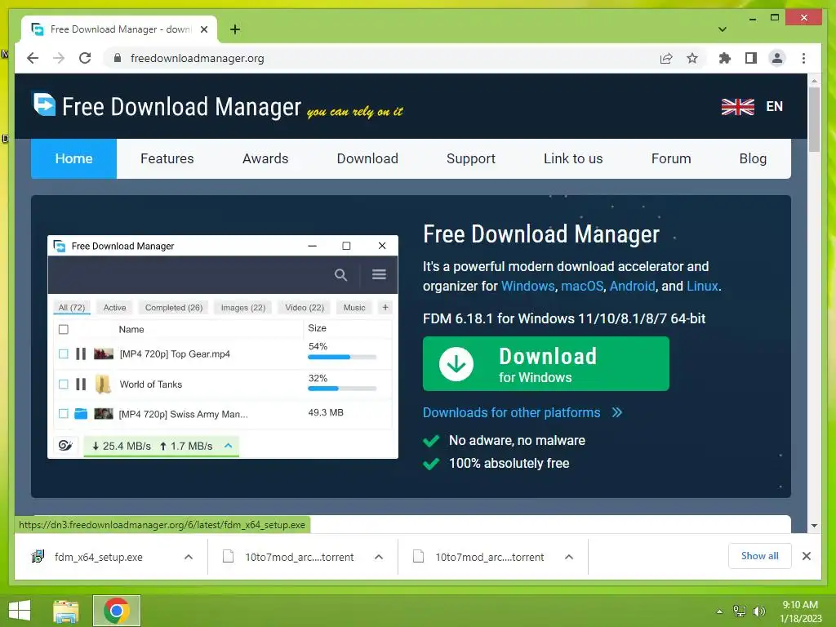Open the Extensions puzzle icon
836x627 pixels.
[x=725, y=58]
